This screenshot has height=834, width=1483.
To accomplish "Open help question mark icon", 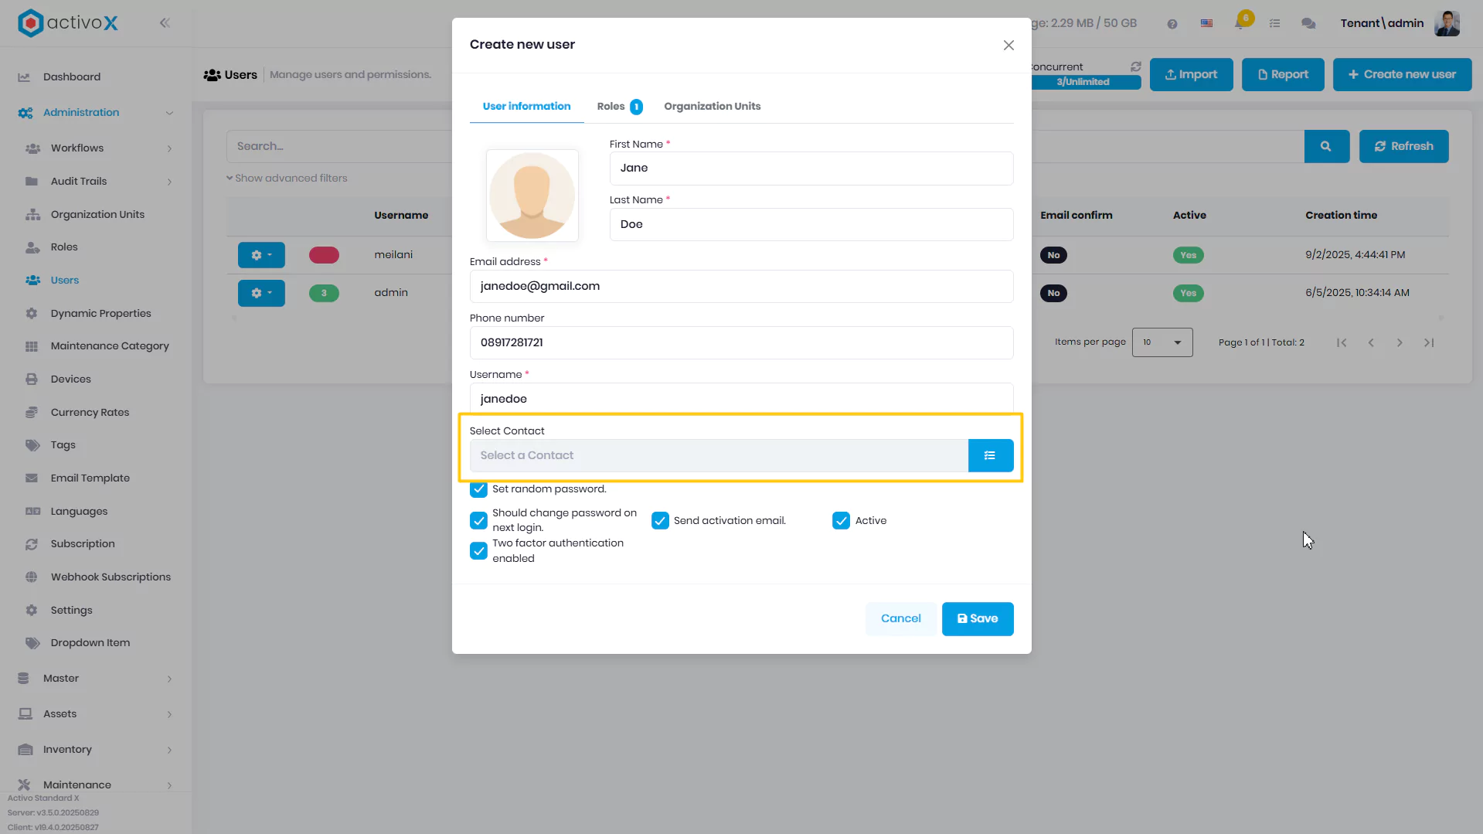I will tap(1172, 24).
